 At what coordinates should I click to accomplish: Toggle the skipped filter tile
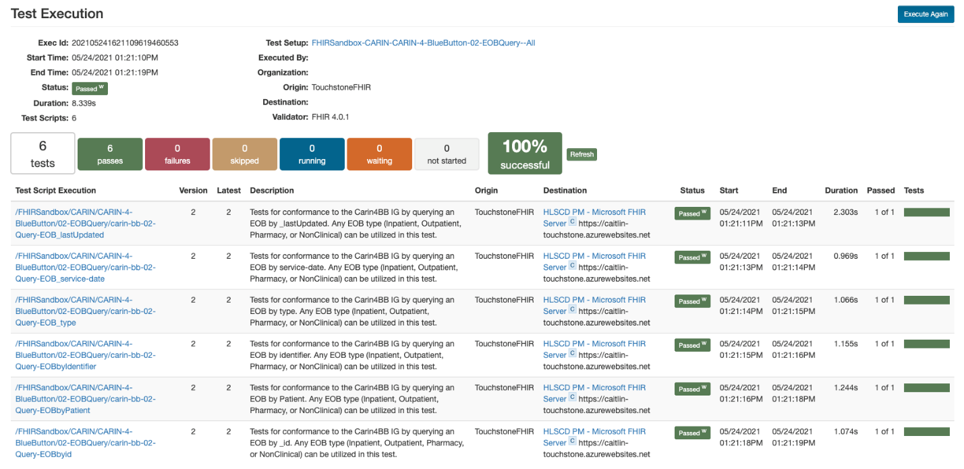coord(244,154)
